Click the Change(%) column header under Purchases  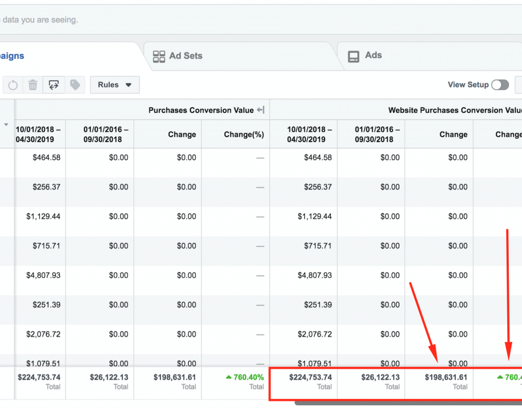[244, 135]
